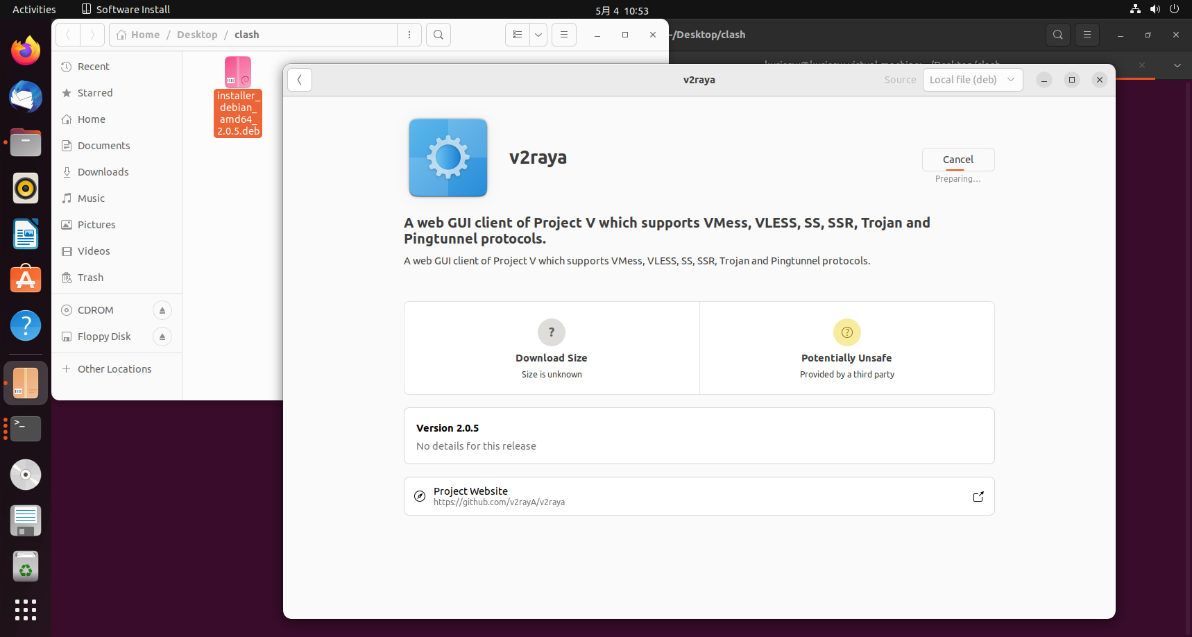Open Trash in Files sidebar
Viewport: 1192px width, 637px height.
tap(117, 278)
